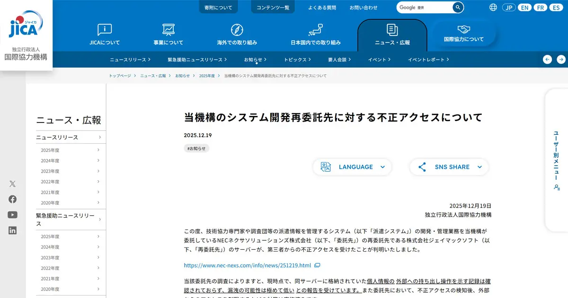Image resolution: width=568 pixels, height=298 pixels.
Task: Open JICA's LinkedIn page icon
Action: pyautogui.click(x=12, y=230)
